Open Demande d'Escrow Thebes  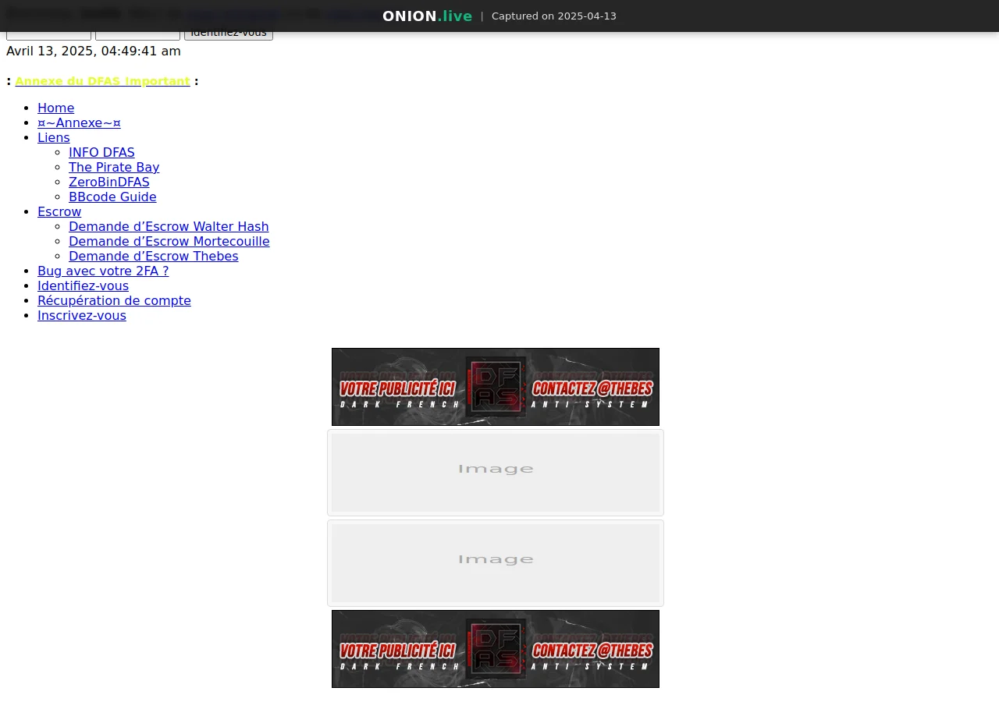point(153,256)
